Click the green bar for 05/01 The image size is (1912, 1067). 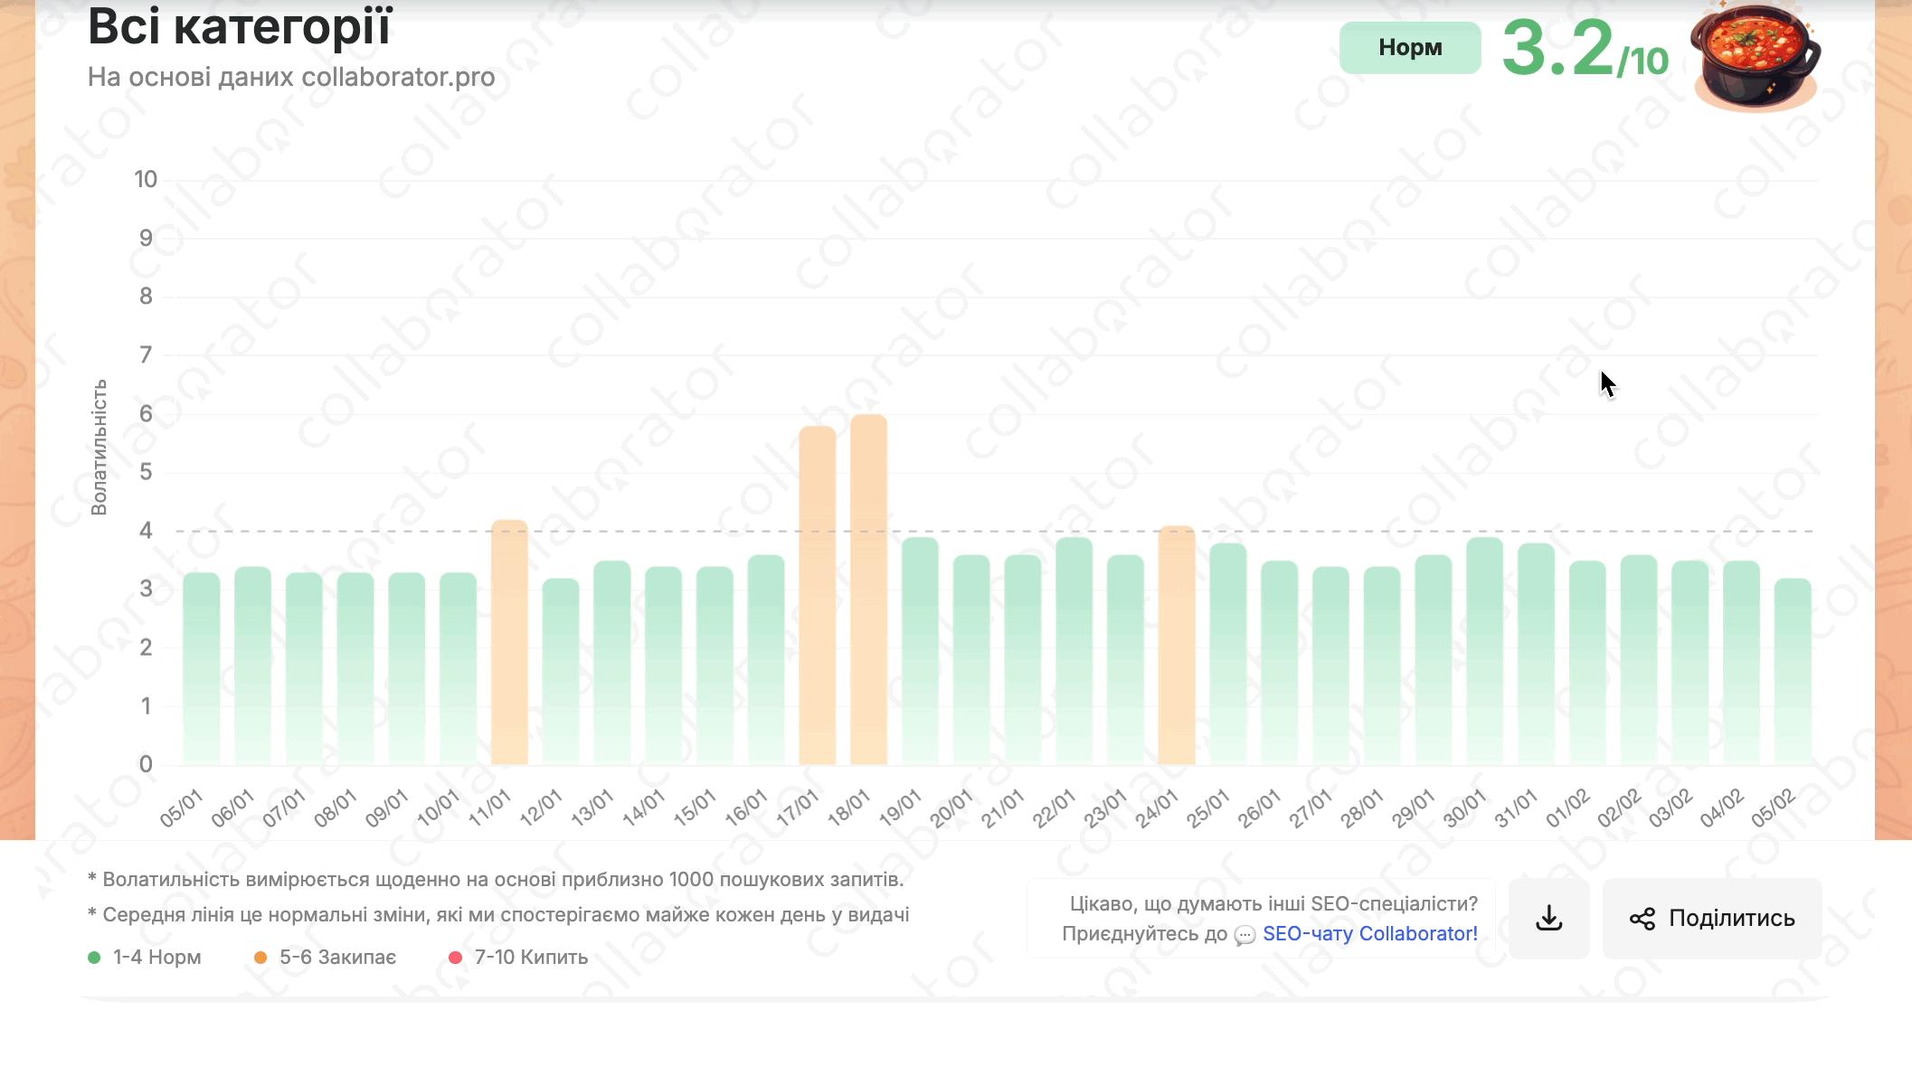pyautogui.click(x=201, y=667)
